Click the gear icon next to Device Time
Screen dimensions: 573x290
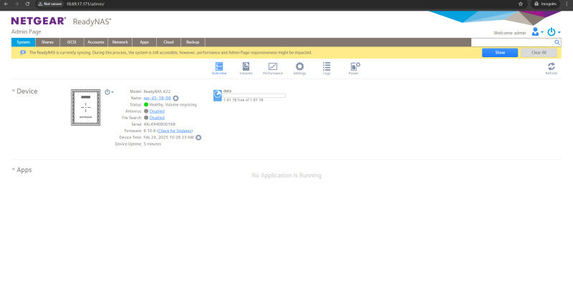(198, 137)
